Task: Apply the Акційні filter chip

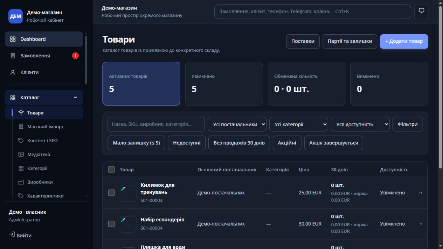Action: 287,143
